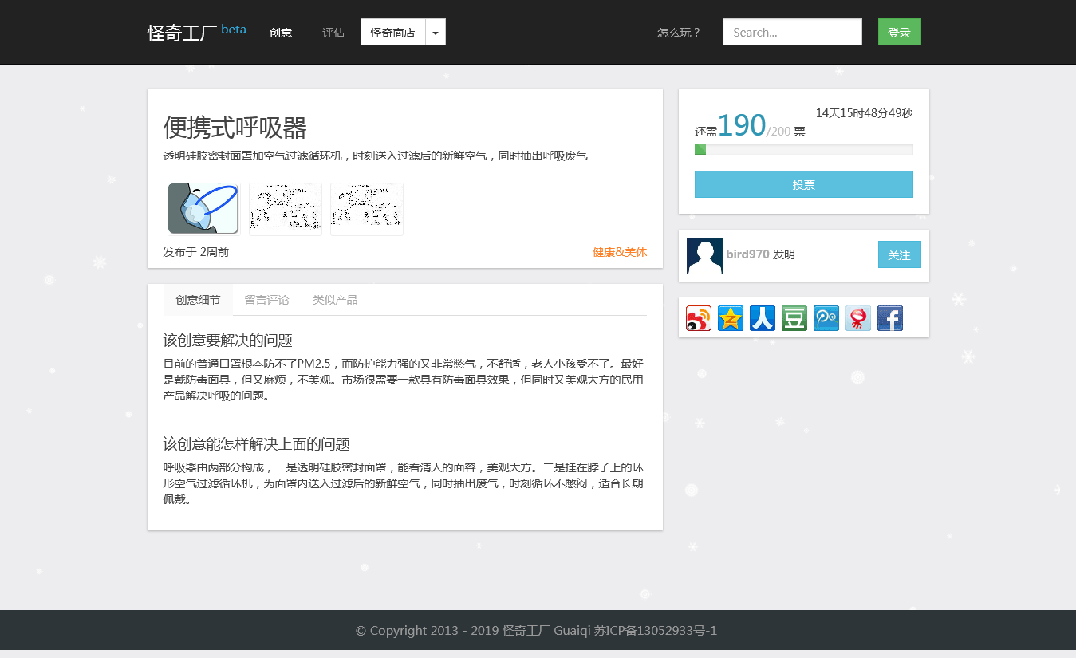
Task: Share to QZone star icon
Action: [x=731, y=318]
